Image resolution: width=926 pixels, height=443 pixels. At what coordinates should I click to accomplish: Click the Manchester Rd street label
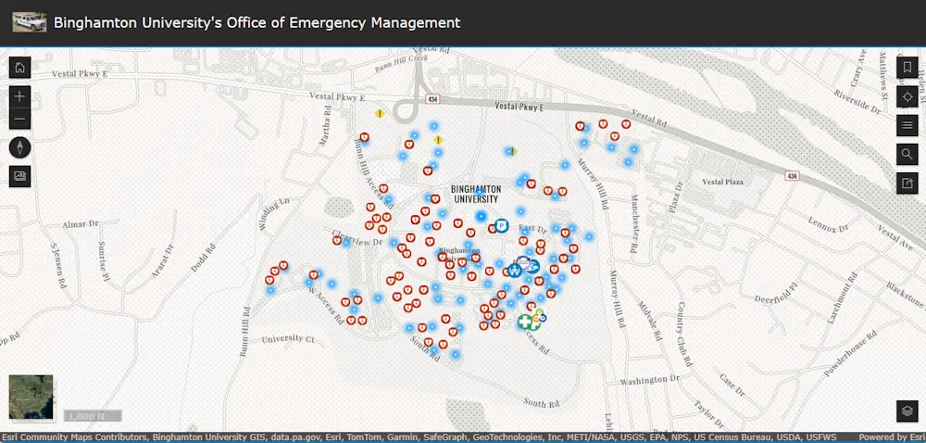coord(635,224)
